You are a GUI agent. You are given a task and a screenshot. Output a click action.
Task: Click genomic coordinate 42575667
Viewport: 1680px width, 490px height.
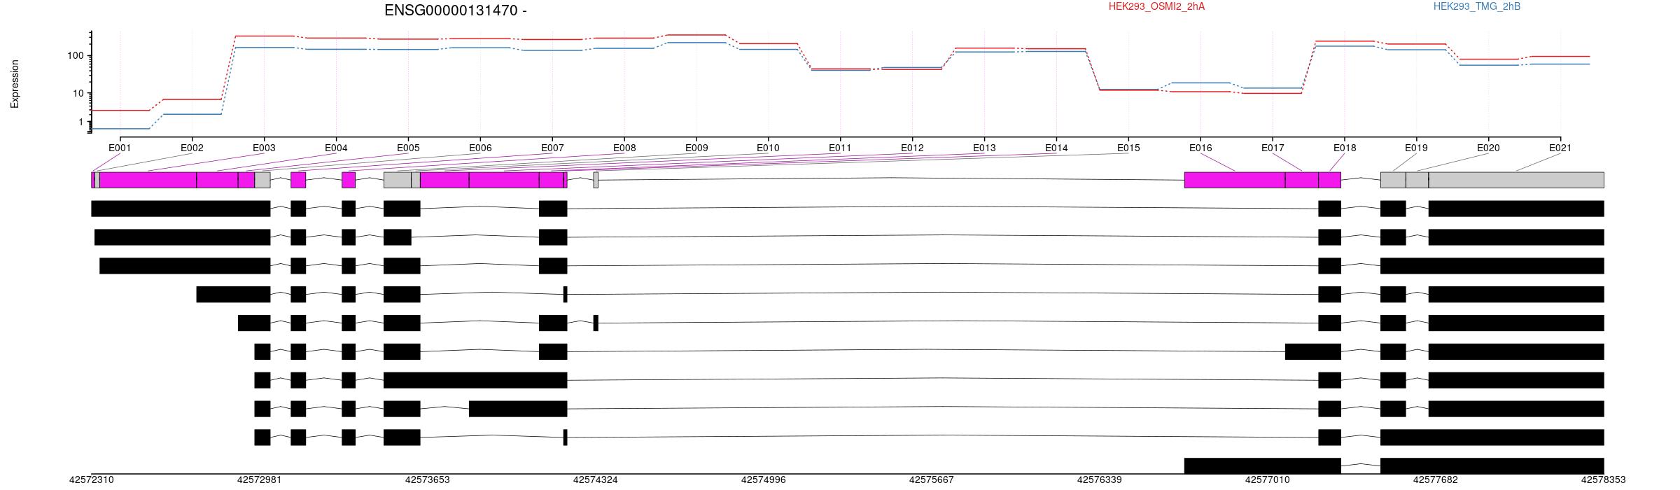pos(932,480)
